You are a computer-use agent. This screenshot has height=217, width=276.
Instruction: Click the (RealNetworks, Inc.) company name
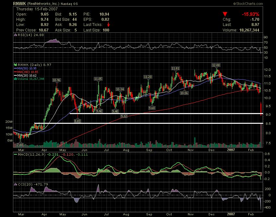[43, 4]
